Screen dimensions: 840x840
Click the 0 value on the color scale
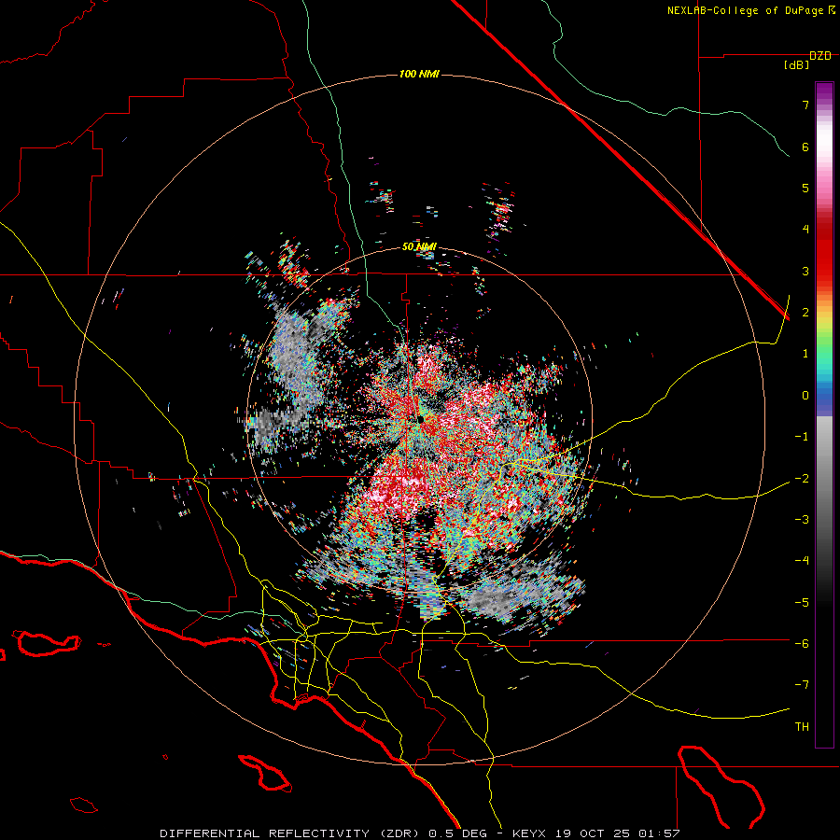pyautogui.click(x=805, y=396)
